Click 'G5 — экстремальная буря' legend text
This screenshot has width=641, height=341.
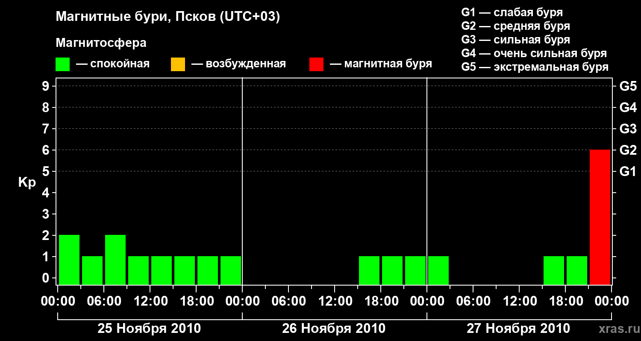(535, 67)
